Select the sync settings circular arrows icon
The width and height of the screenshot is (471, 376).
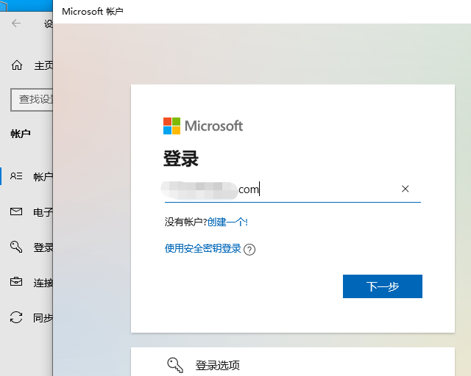pos(16,317)
